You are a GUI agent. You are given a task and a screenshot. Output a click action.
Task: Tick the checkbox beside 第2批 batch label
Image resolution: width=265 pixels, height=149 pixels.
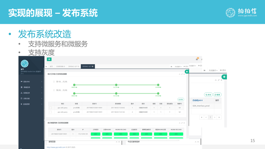point(54,90)
